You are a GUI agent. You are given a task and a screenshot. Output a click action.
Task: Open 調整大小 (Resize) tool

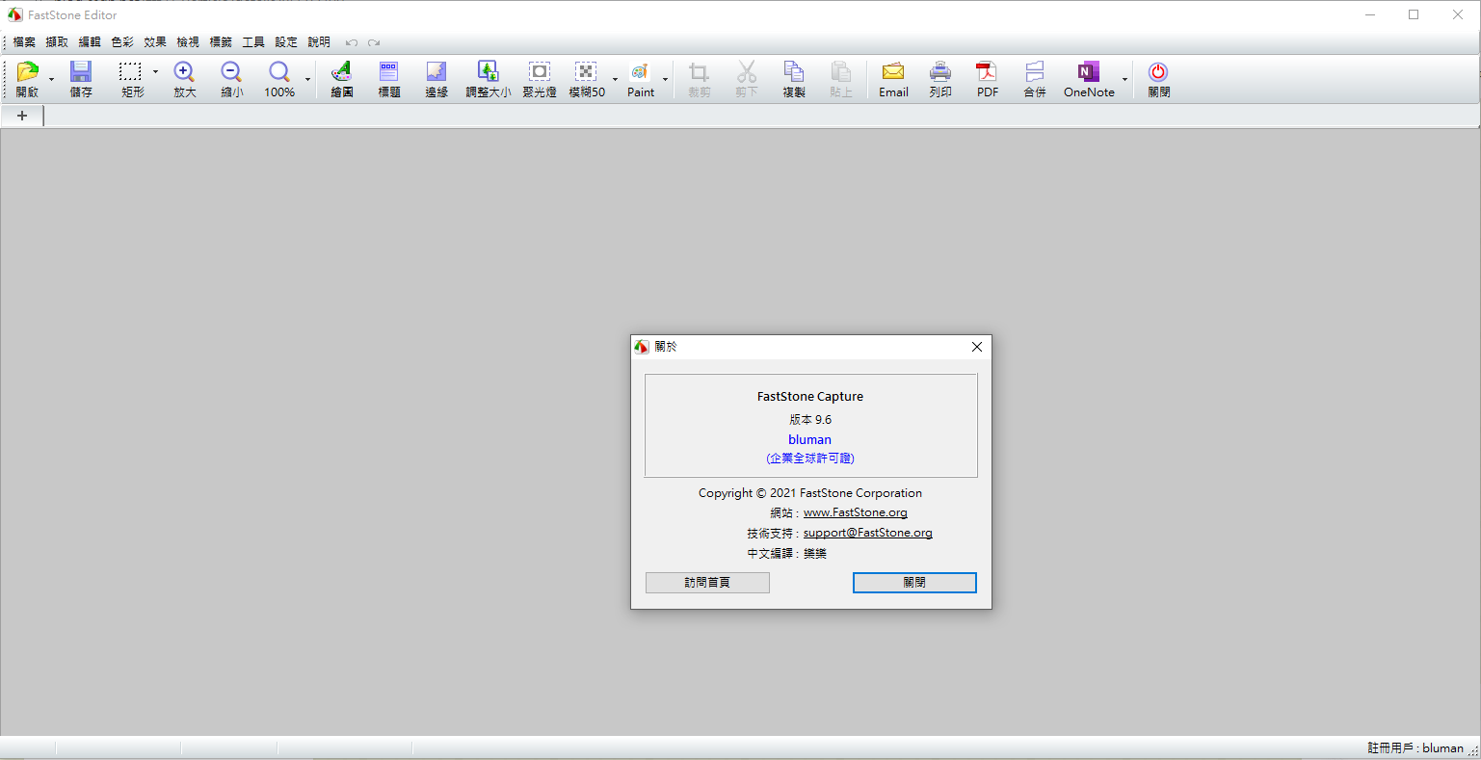coord(489,73)
